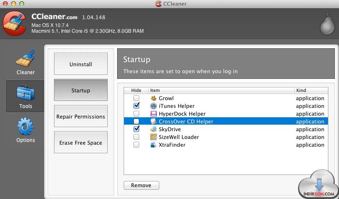The width and height of the screenshot is (339, 199).
Task: Check the Hide box for Growl
Action: tap(136, 98)
